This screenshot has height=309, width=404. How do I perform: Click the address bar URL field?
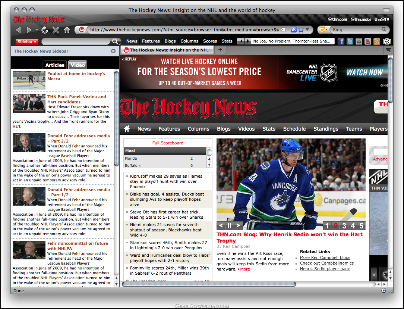pos(184,29)
